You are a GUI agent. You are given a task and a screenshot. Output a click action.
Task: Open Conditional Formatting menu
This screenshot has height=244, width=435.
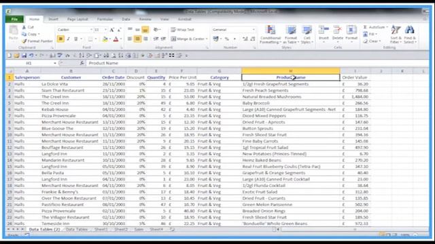click(271, 35)
